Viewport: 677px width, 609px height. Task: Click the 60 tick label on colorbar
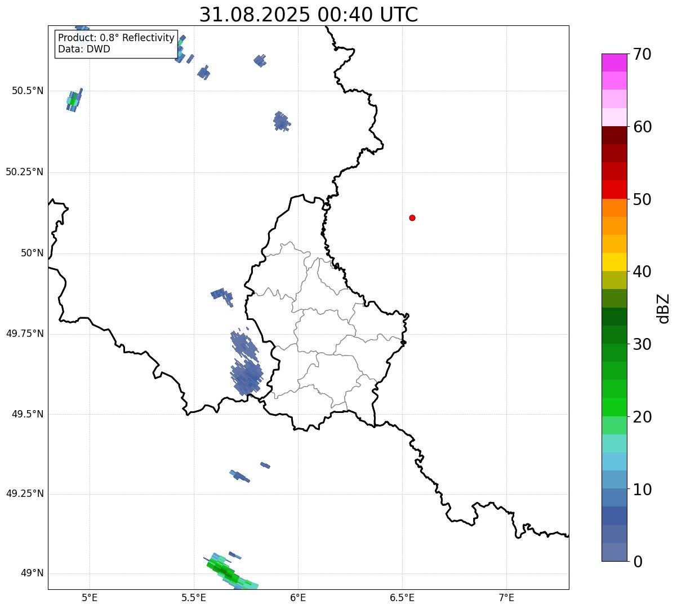coord(642,127)
